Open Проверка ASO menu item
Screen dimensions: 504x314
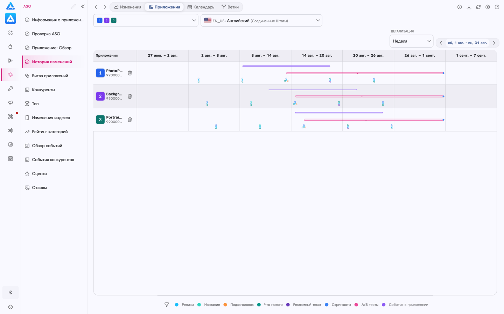point(54,34)
